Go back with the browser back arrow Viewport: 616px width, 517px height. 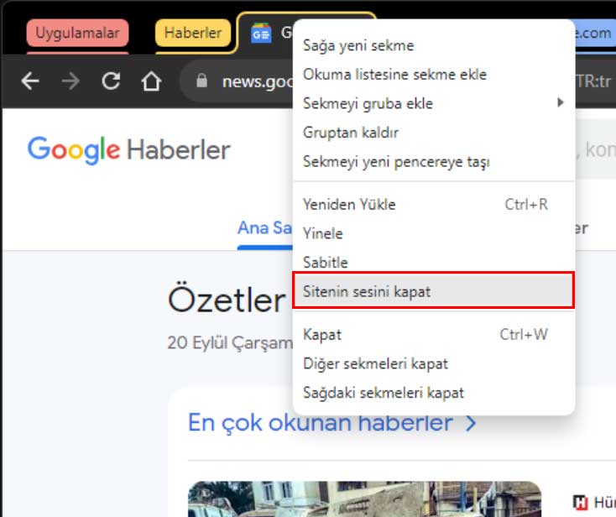30,81
